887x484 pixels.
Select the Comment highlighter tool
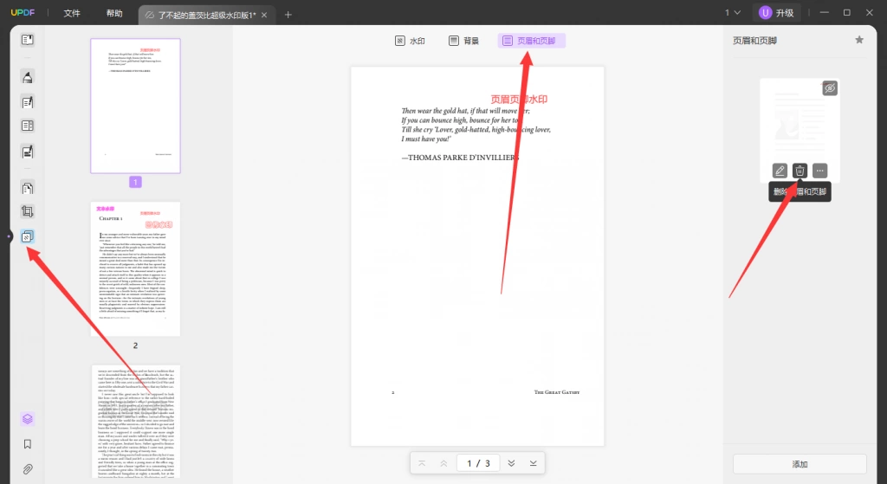point(27,76)
